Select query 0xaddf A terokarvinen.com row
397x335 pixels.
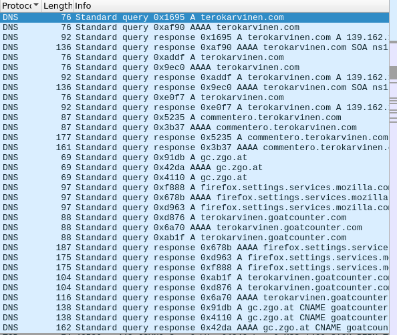pyautogui.click(x=194, y=57)
